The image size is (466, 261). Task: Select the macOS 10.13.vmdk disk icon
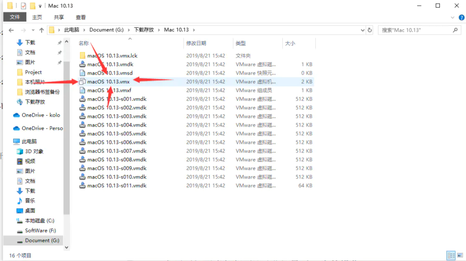pos(82,64)
